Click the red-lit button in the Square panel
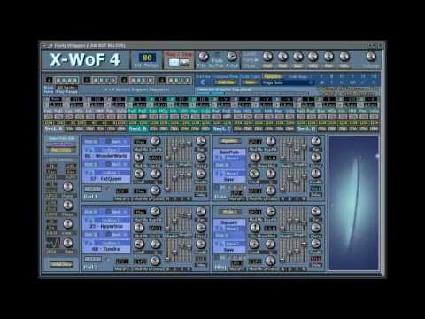The width and height of the screenshot is (425, 319). pyautogui.click(x=316, y=259)
